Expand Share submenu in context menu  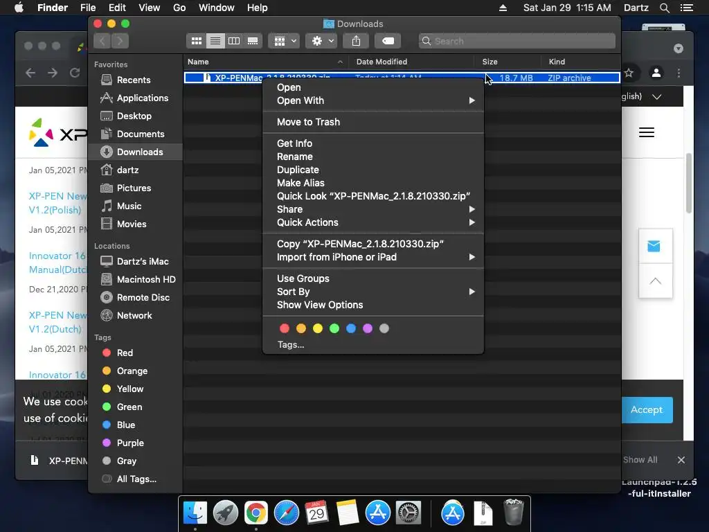(373, 209)
